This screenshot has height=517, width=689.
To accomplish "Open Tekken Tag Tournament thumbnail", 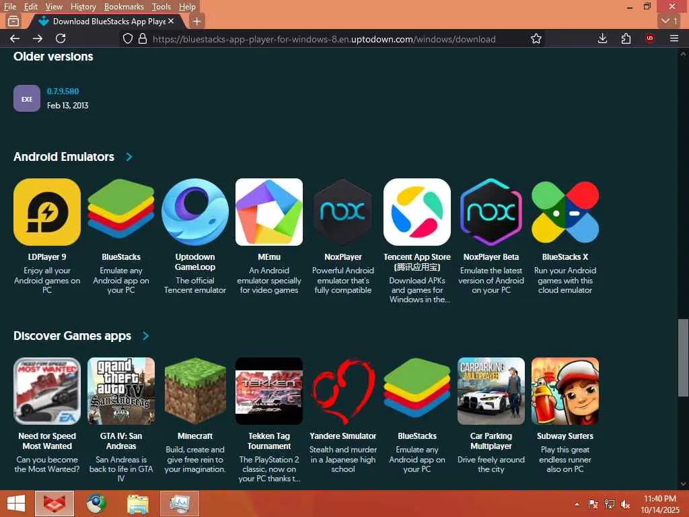I will [x=269, y=391].
